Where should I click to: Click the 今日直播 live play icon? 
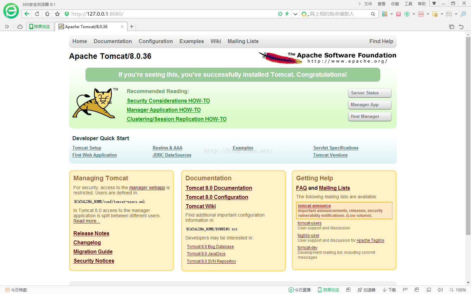click(299, 290)
